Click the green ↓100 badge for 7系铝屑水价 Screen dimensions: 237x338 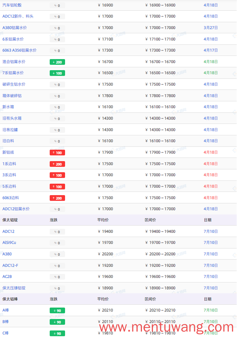click(57, 73)
